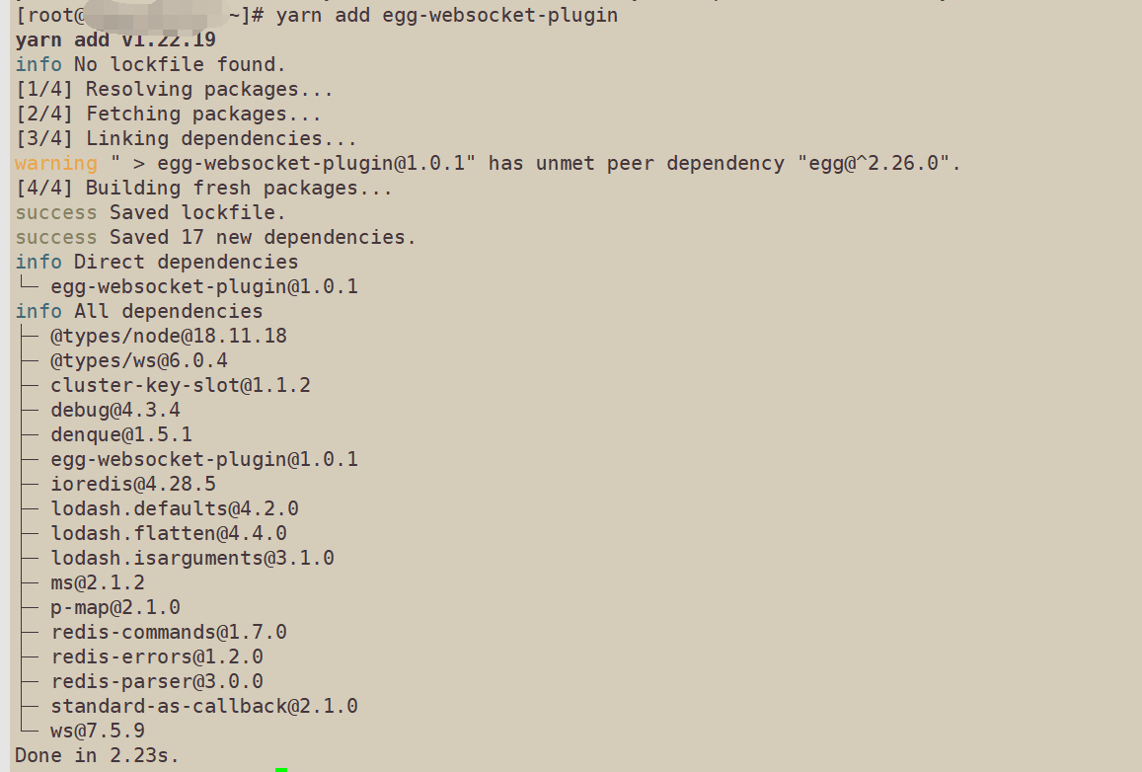The height and width of the screenshot is (772, 1142).
Task: Click the @types/ws@6.0.4 entry
Action: [x=138, y=360]
